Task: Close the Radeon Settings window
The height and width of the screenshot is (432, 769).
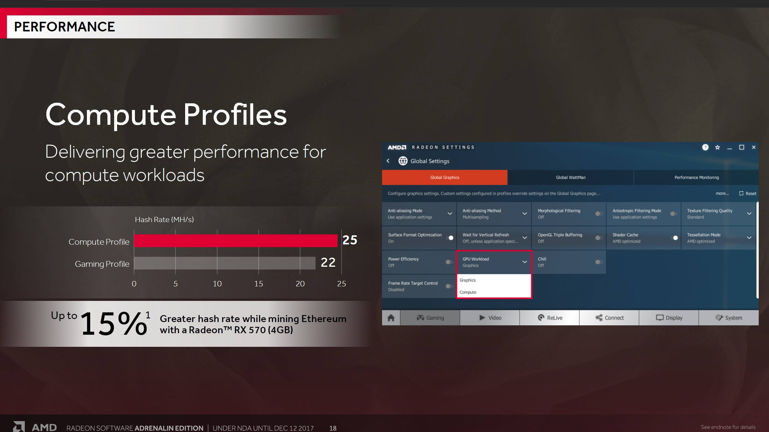Action: click(x=754, y=147)
